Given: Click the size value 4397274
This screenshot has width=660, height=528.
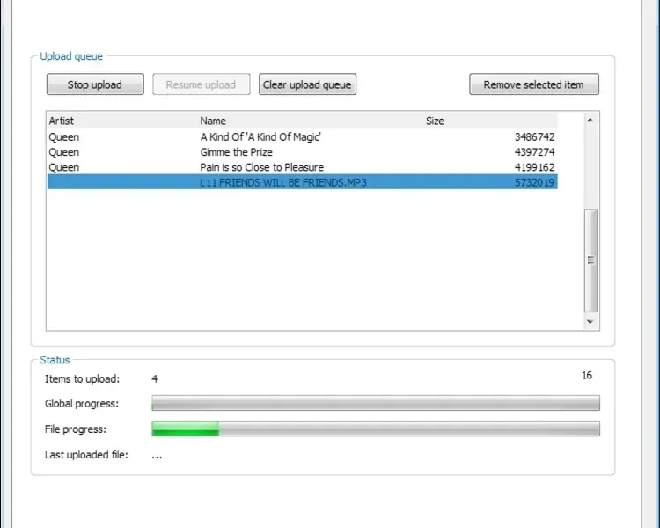Looking at the screenshot, I should [534, 152].
